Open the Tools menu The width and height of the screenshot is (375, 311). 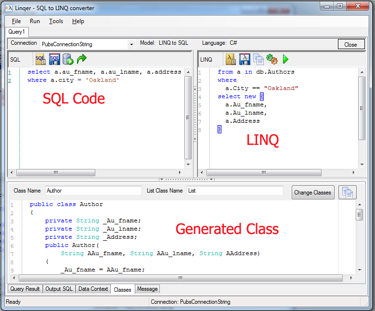click(56, 21)
